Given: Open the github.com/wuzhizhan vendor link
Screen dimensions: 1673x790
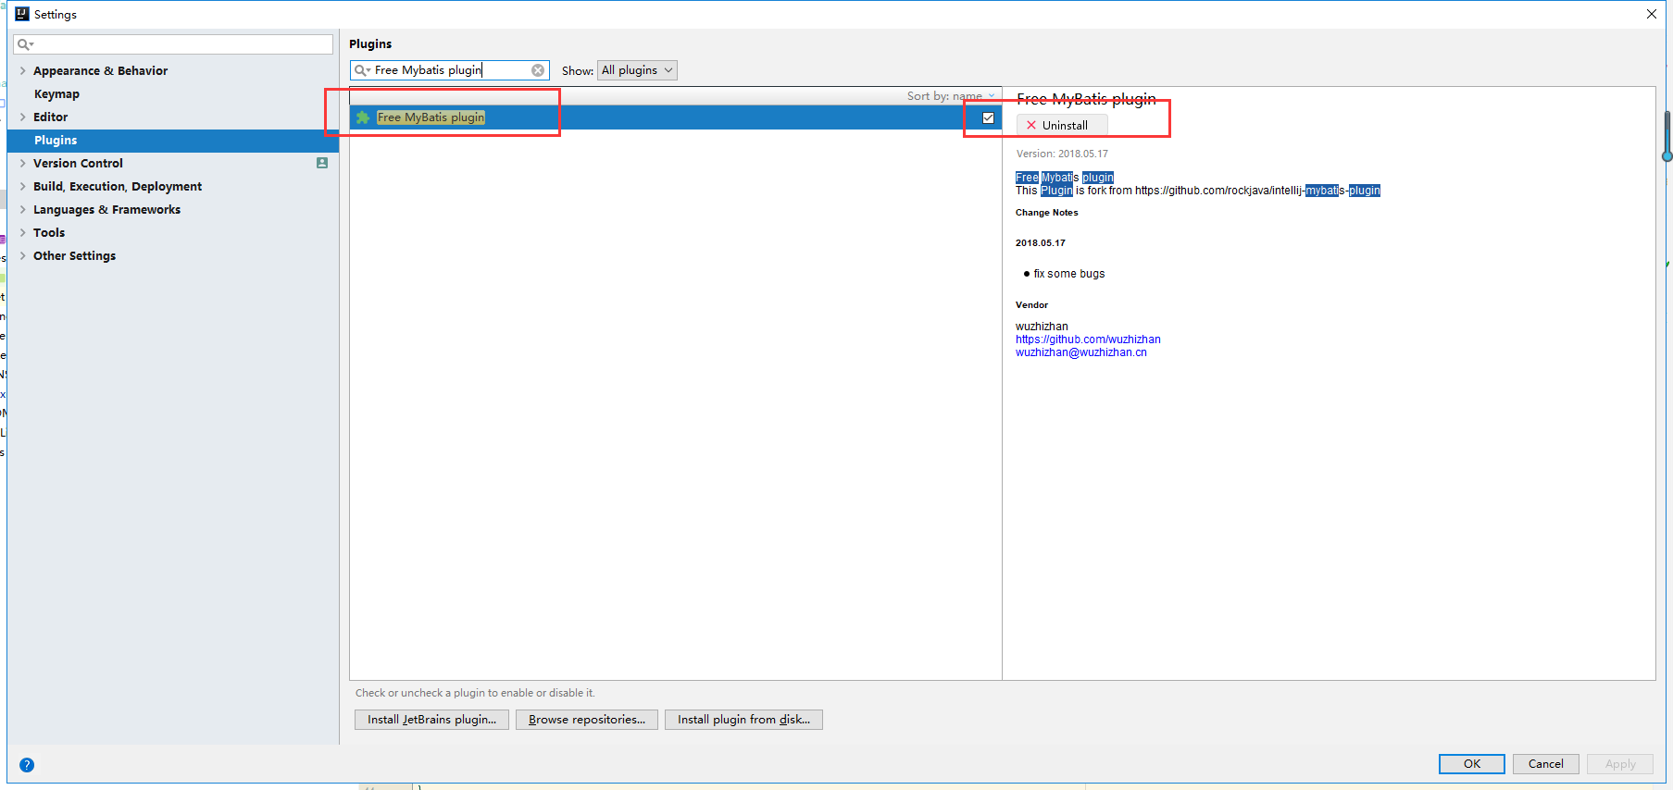Looking at the screenshot, I should click(1088, 339).
